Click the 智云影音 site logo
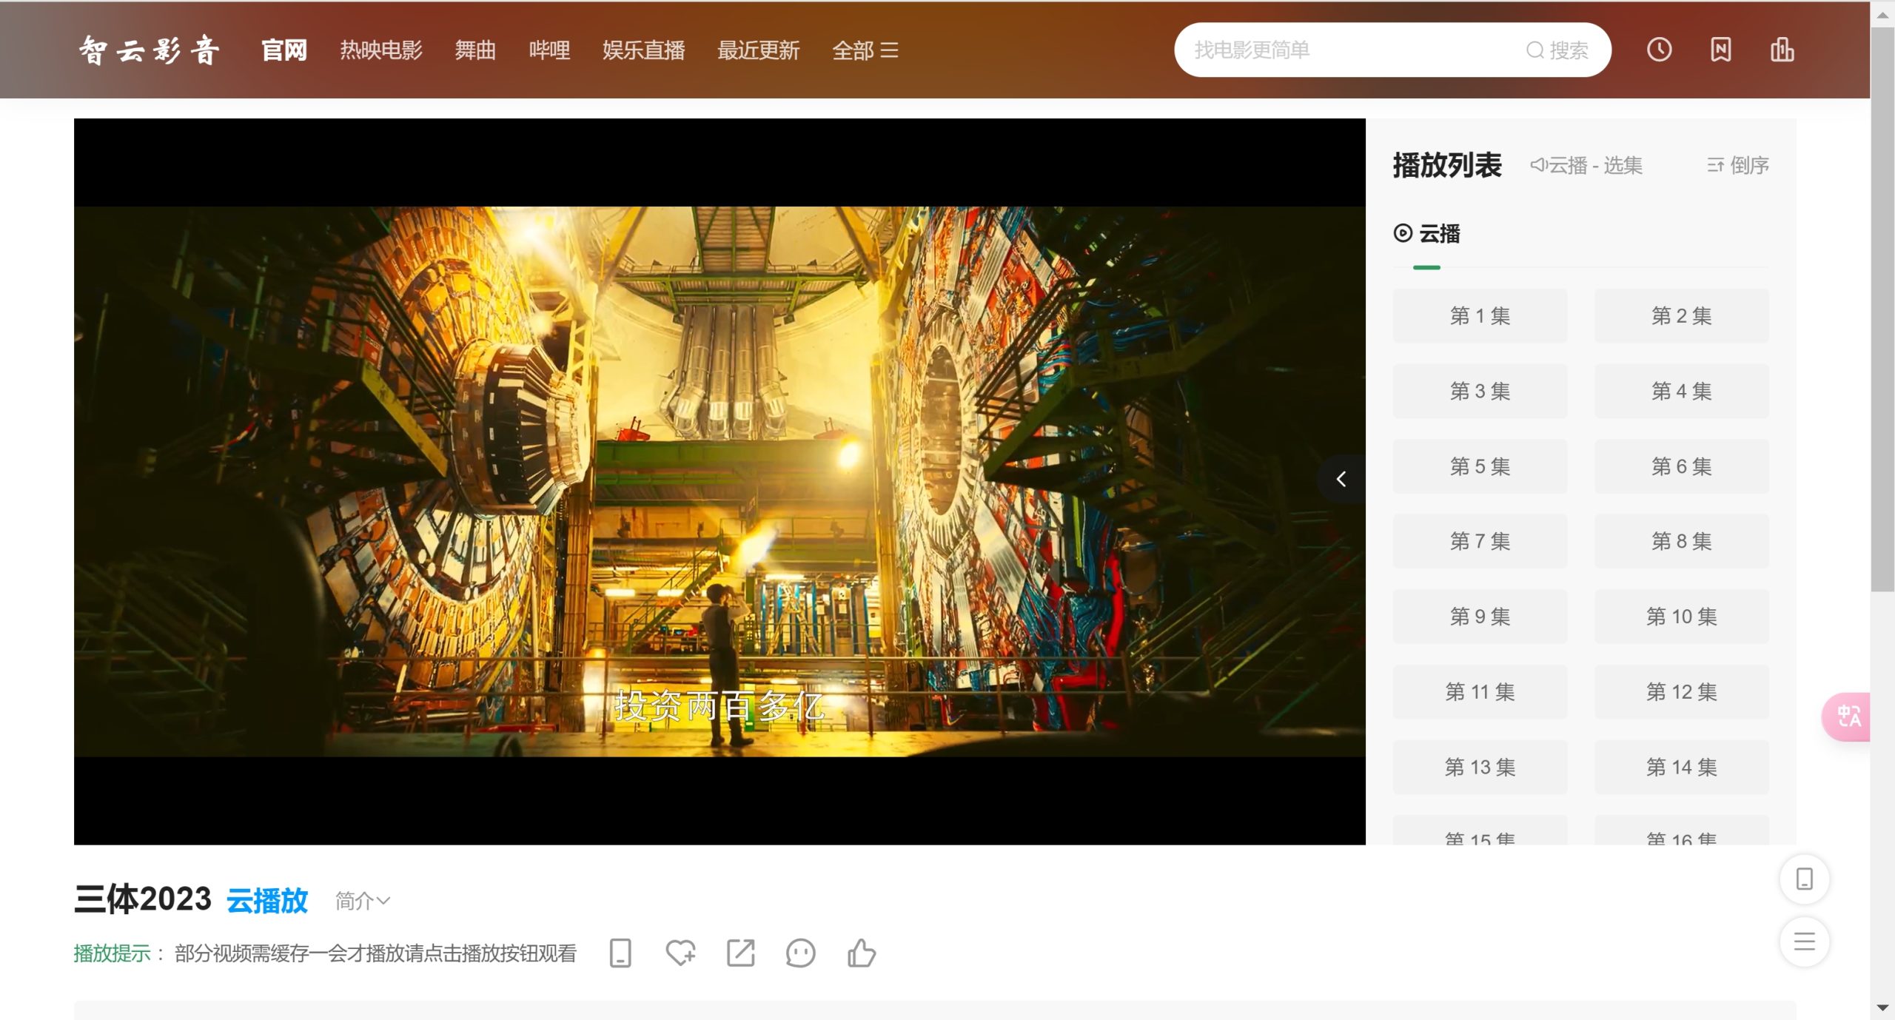1895x1020 pixels. [x=150, y=50]
